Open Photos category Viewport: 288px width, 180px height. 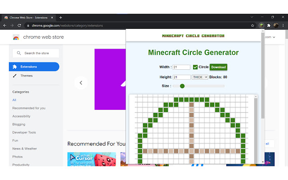(x=18, y=157)
